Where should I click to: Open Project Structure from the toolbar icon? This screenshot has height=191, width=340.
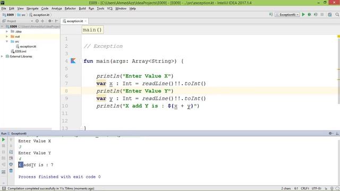pos(329,14)
